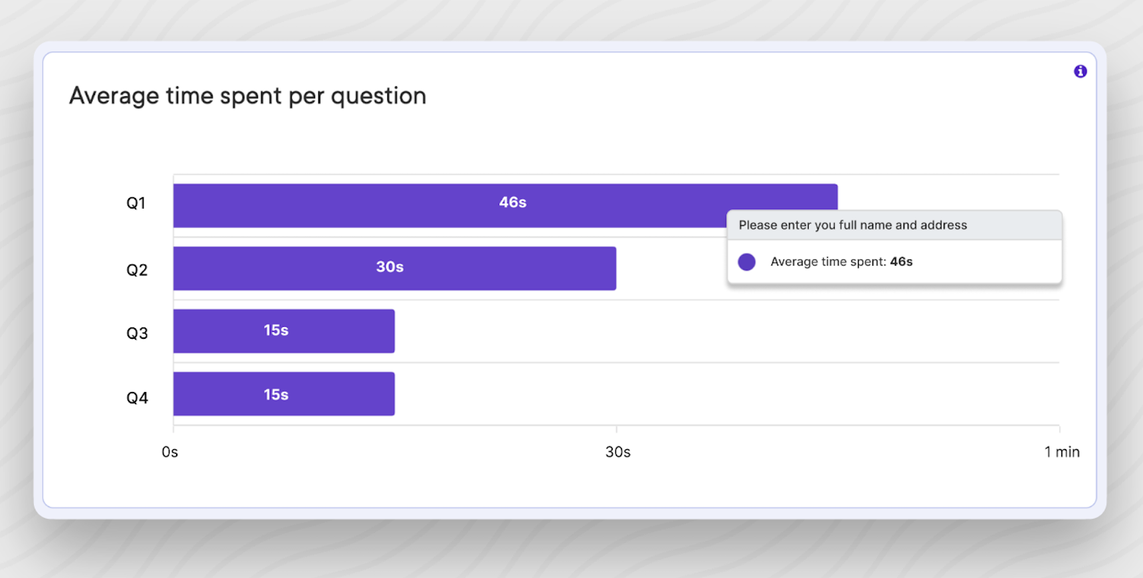Click the 15s value label on Q3 bar
The height and width of the screenshot is (578, 1143).
(x=276, y=330)
